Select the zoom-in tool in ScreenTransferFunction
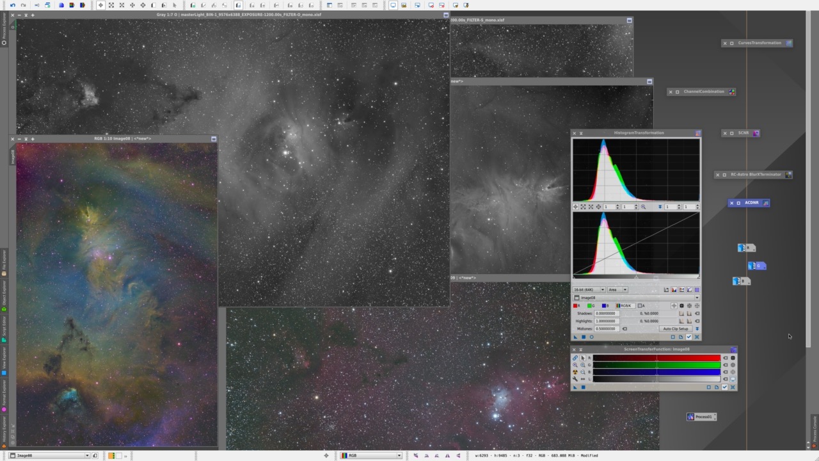Viewport: 819px width, 461px height. 583,364
